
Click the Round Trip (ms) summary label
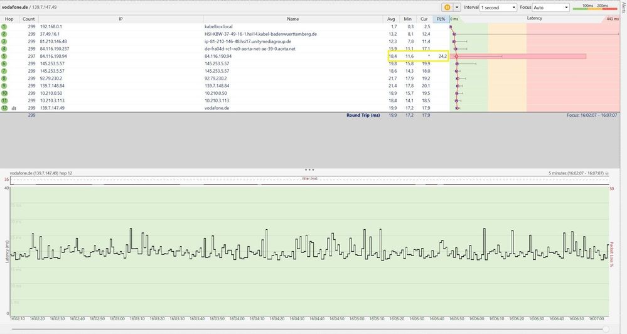pos(363,115)
